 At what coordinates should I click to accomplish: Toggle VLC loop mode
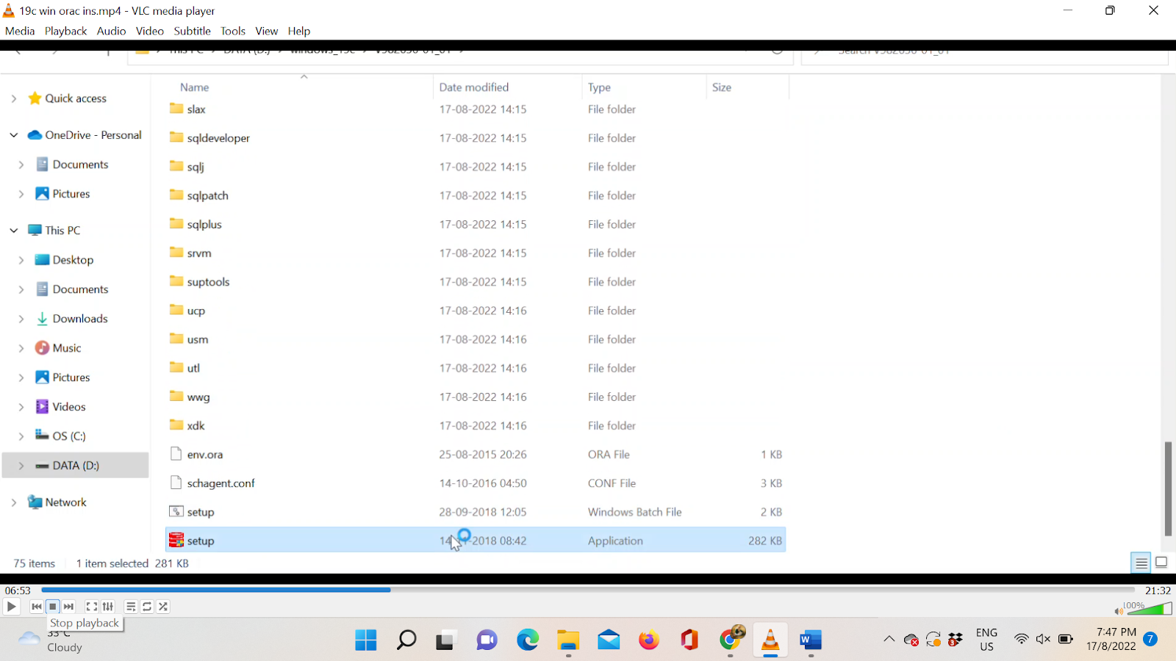point(147,607)
